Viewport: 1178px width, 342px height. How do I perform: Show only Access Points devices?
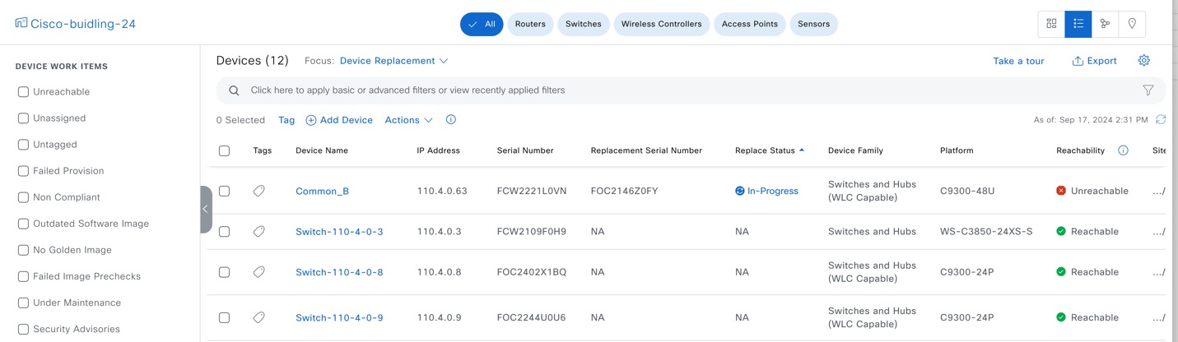coord(749,24)
